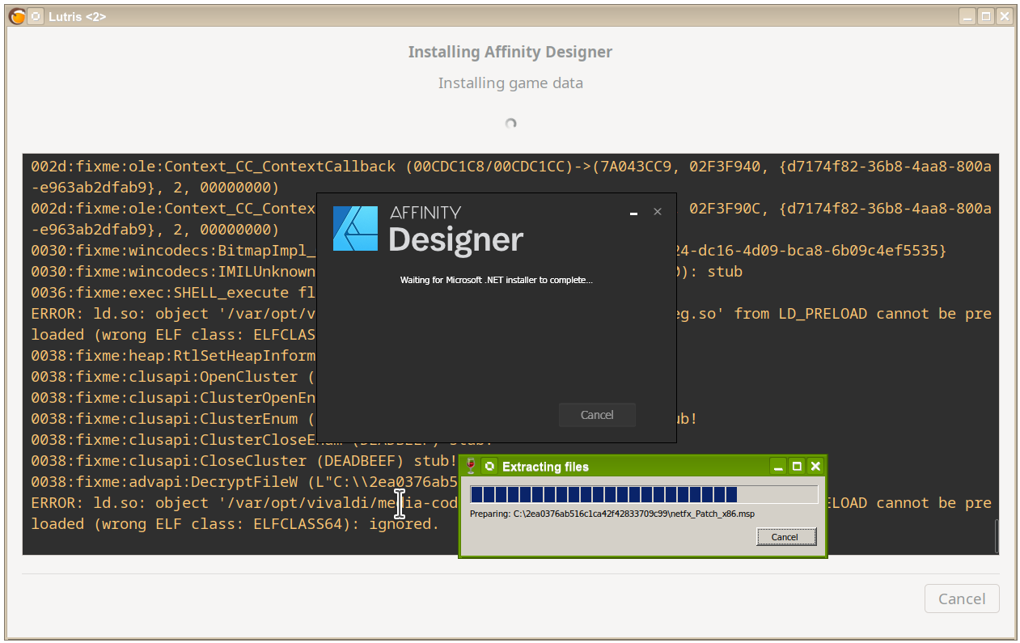The height and width of the screenshot is (643, 1020).
Task: Cancel the Extracting files operation
Action: pos(785,537)
